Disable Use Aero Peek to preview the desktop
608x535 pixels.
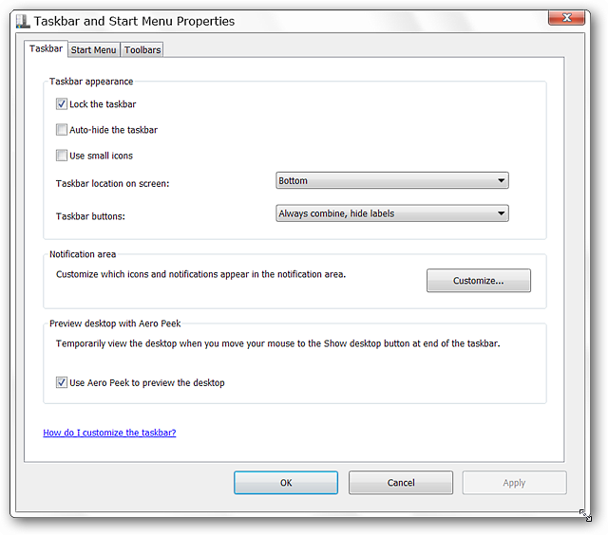(61, 382)
